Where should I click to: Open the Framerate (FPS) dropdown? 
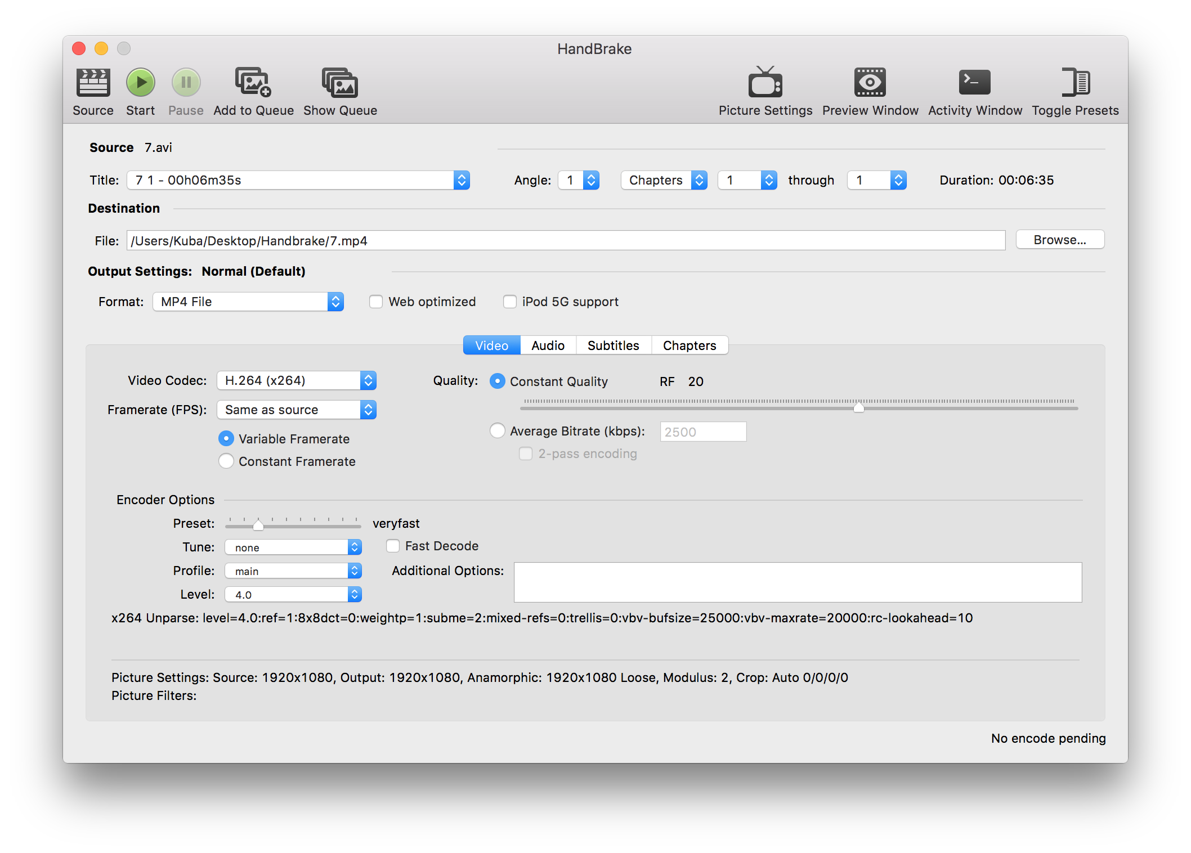297,410
